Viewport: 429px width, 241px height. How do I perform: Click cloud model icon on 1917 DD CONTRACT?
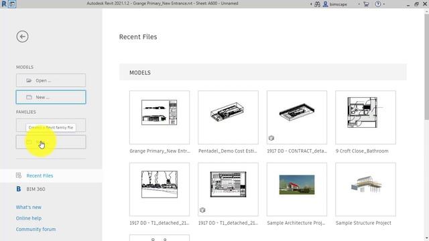click(271, 138)
